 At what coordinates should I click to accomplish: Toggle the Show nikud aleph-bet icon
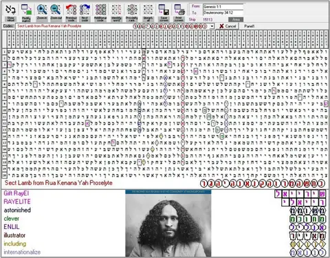[x=10, y=13]
